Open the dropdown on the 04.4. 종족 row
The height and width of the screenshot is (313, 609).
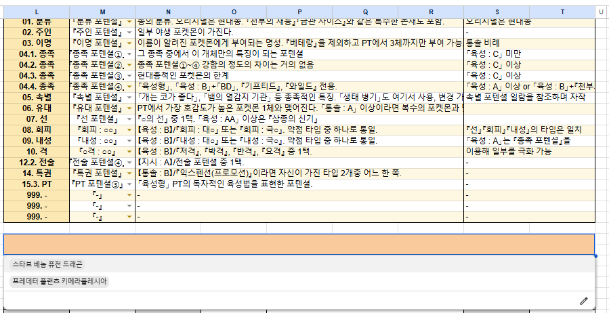(x=129, y=87)
